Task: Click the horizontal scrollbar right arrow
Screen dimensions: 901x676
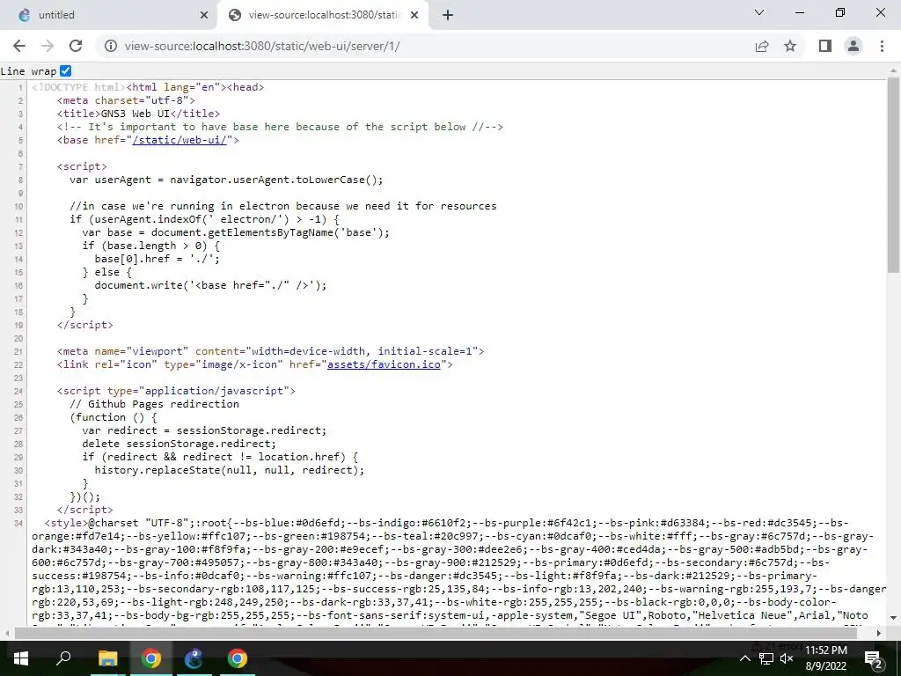Action: pos(879,633)
